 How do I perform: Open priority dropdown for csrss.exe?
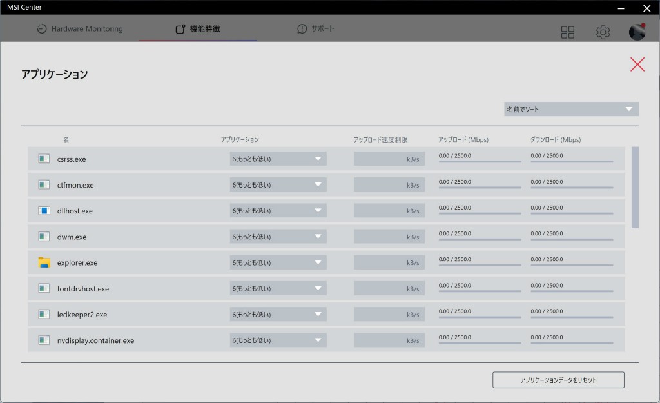coord(278,159)
